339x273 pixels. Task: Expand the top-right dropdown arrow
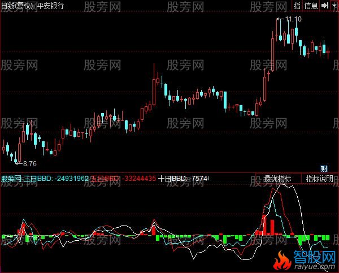point(334,6)
